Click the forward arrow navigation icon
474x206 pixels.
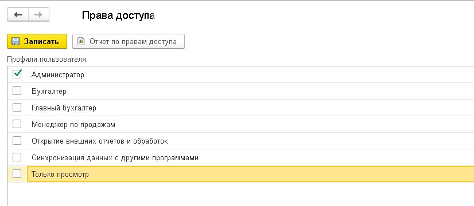38,15
